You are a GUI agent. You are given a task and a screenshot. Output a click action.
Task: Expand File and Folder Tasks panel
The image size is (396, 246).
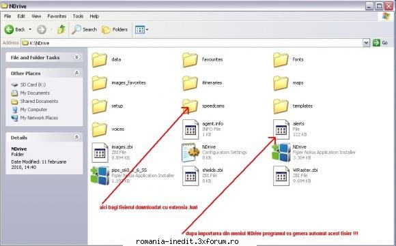[76, 57]
